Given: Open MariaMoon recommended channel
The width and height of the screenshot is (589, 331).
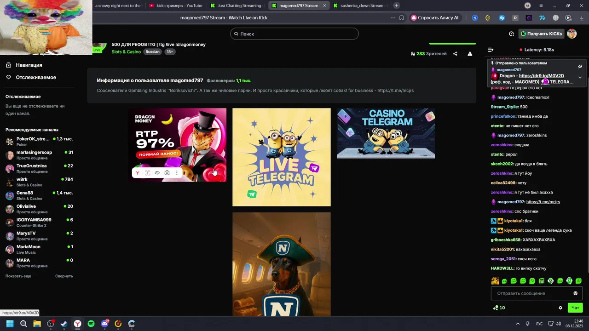Looking at the screenshot, I should (39, 249).
